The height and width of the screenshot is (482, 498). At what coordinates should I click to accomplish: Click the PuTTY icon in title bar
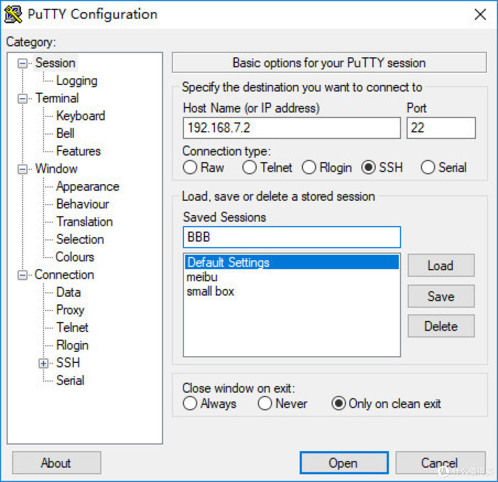13,14
